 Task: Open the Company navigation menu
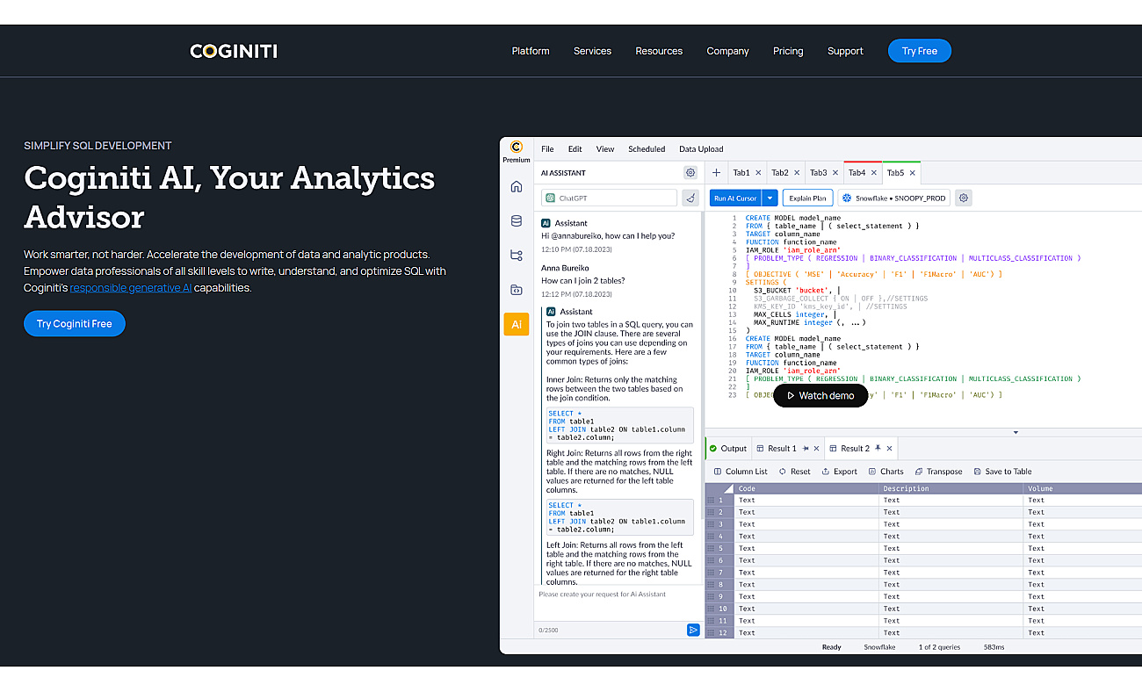[727, 51]
